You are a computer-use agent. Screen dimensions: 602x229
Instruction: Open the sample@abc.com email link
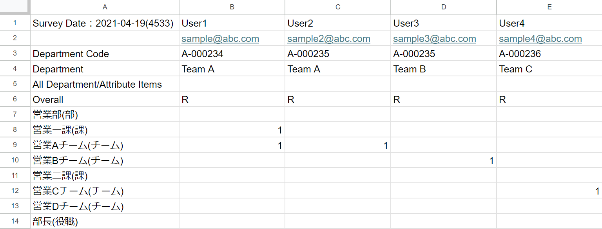220,39
